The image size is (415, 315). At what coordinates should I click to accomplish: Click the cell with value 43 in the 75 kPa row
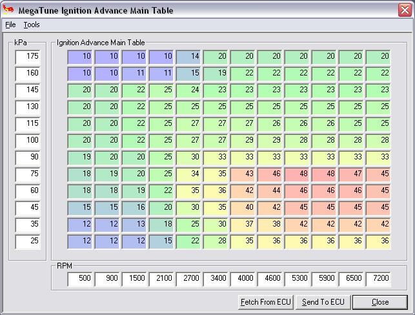click(x=243, y=174)
